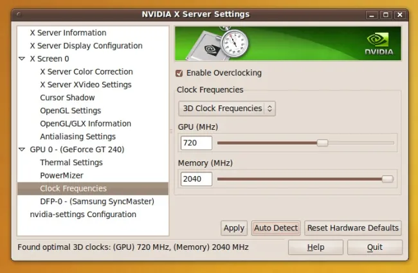
Task: Collapse the GPU 0 GeForce GT 240 node
Action: click(22, 150)
